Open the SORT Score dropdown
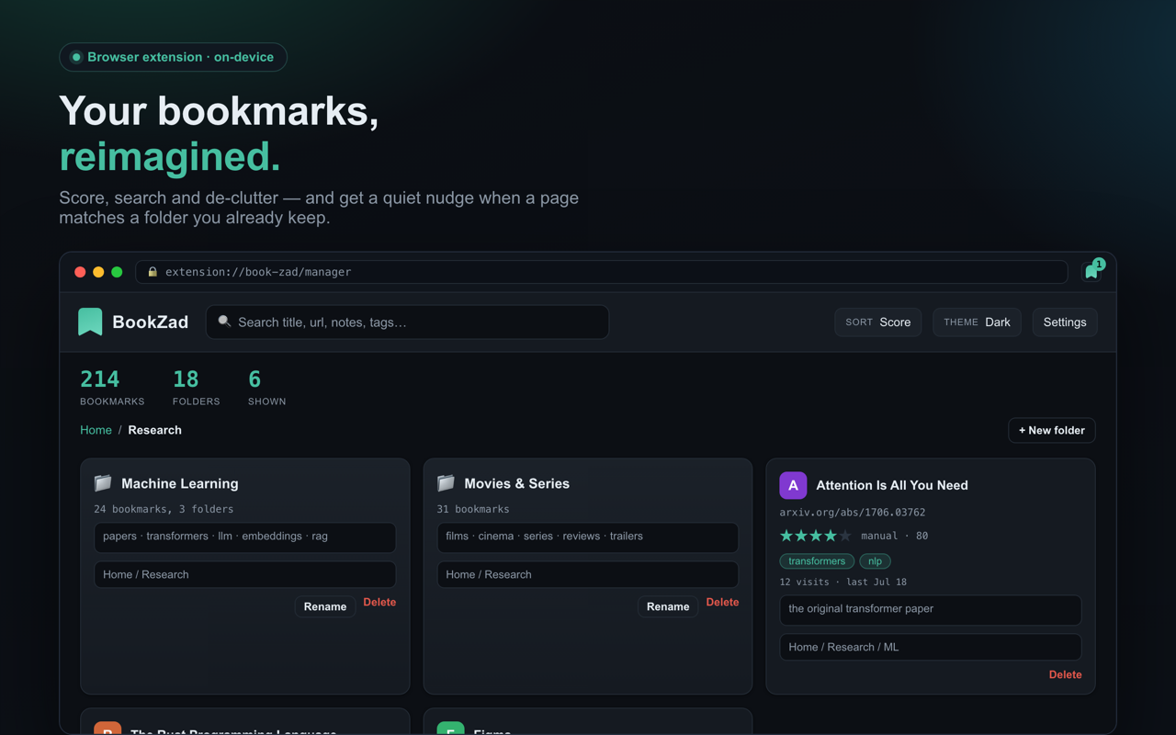The width and height of the screenshot is (1176, 735). coord(877,322)
